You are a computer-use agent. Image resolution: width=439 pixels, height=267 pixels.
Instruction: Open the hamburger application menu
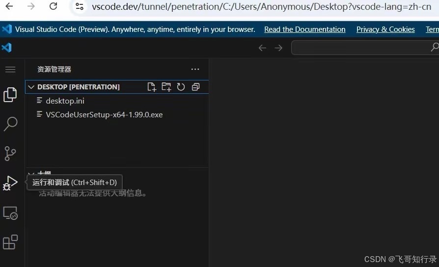(10, 69)
